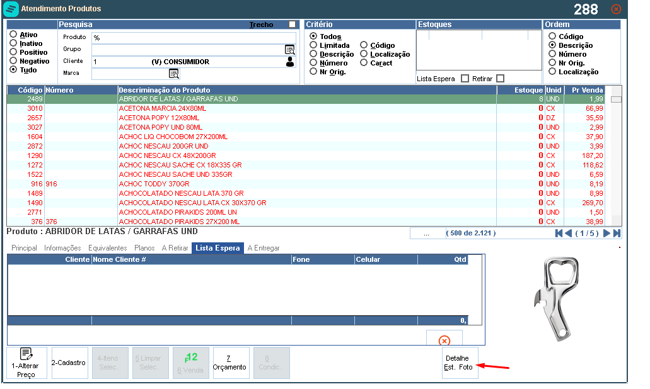Go to next page arrow
This screenshot has height=389, width=650.
(606, 234)
